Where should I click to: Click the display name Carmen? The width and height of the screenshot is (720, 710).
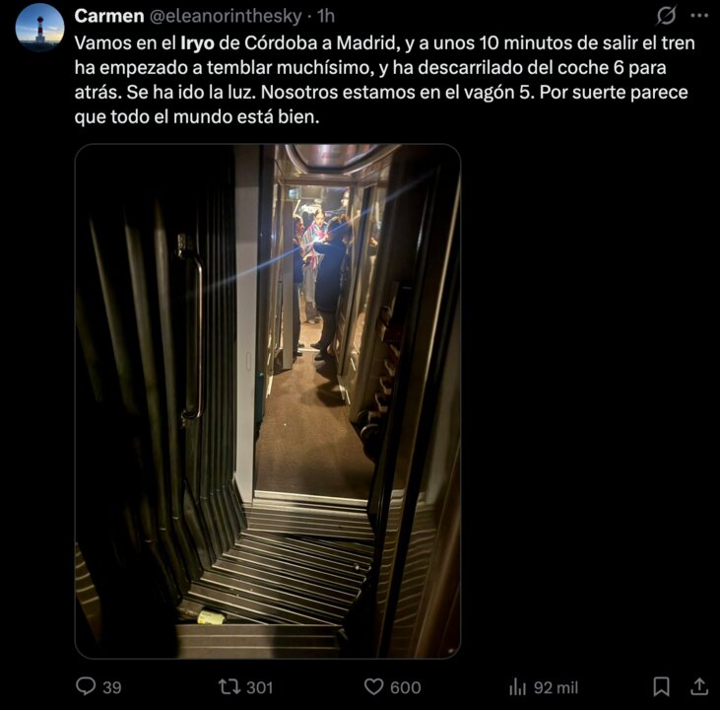[108, 16]
